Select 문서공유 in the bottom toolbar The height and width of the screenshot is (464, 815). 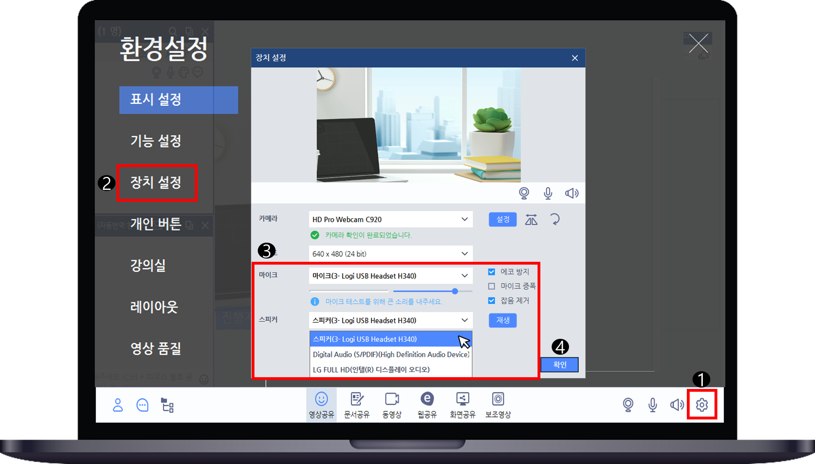pos(357,405)
